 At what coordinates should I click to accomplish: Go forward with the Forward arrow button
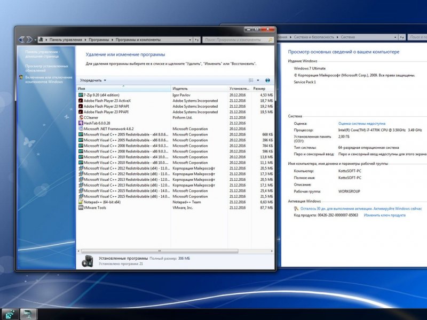[x=29, y=39]
